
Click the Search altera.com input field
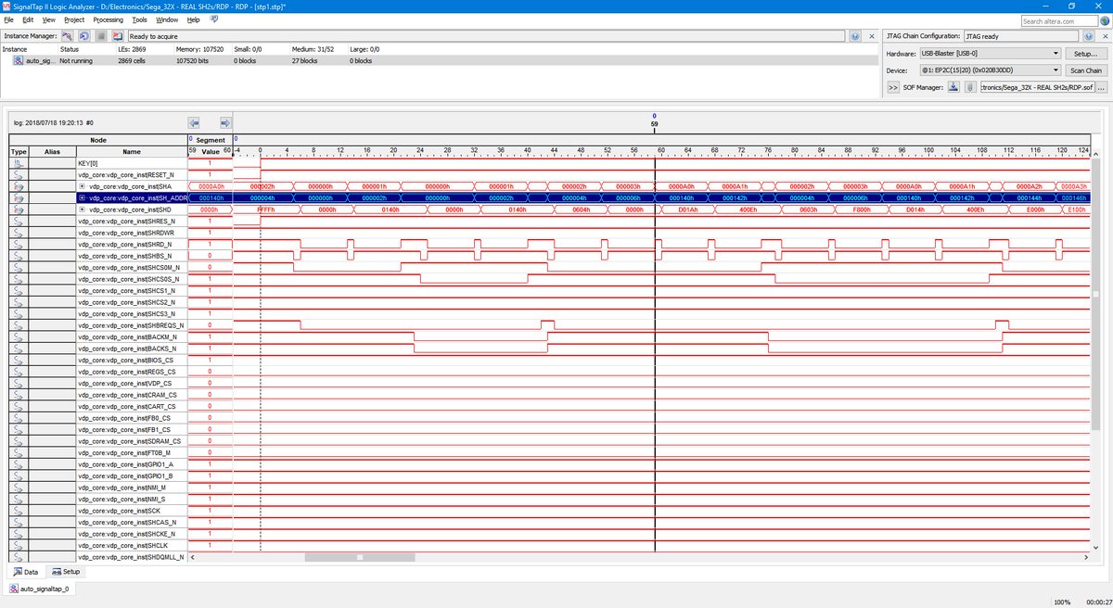pos(1058,20)
